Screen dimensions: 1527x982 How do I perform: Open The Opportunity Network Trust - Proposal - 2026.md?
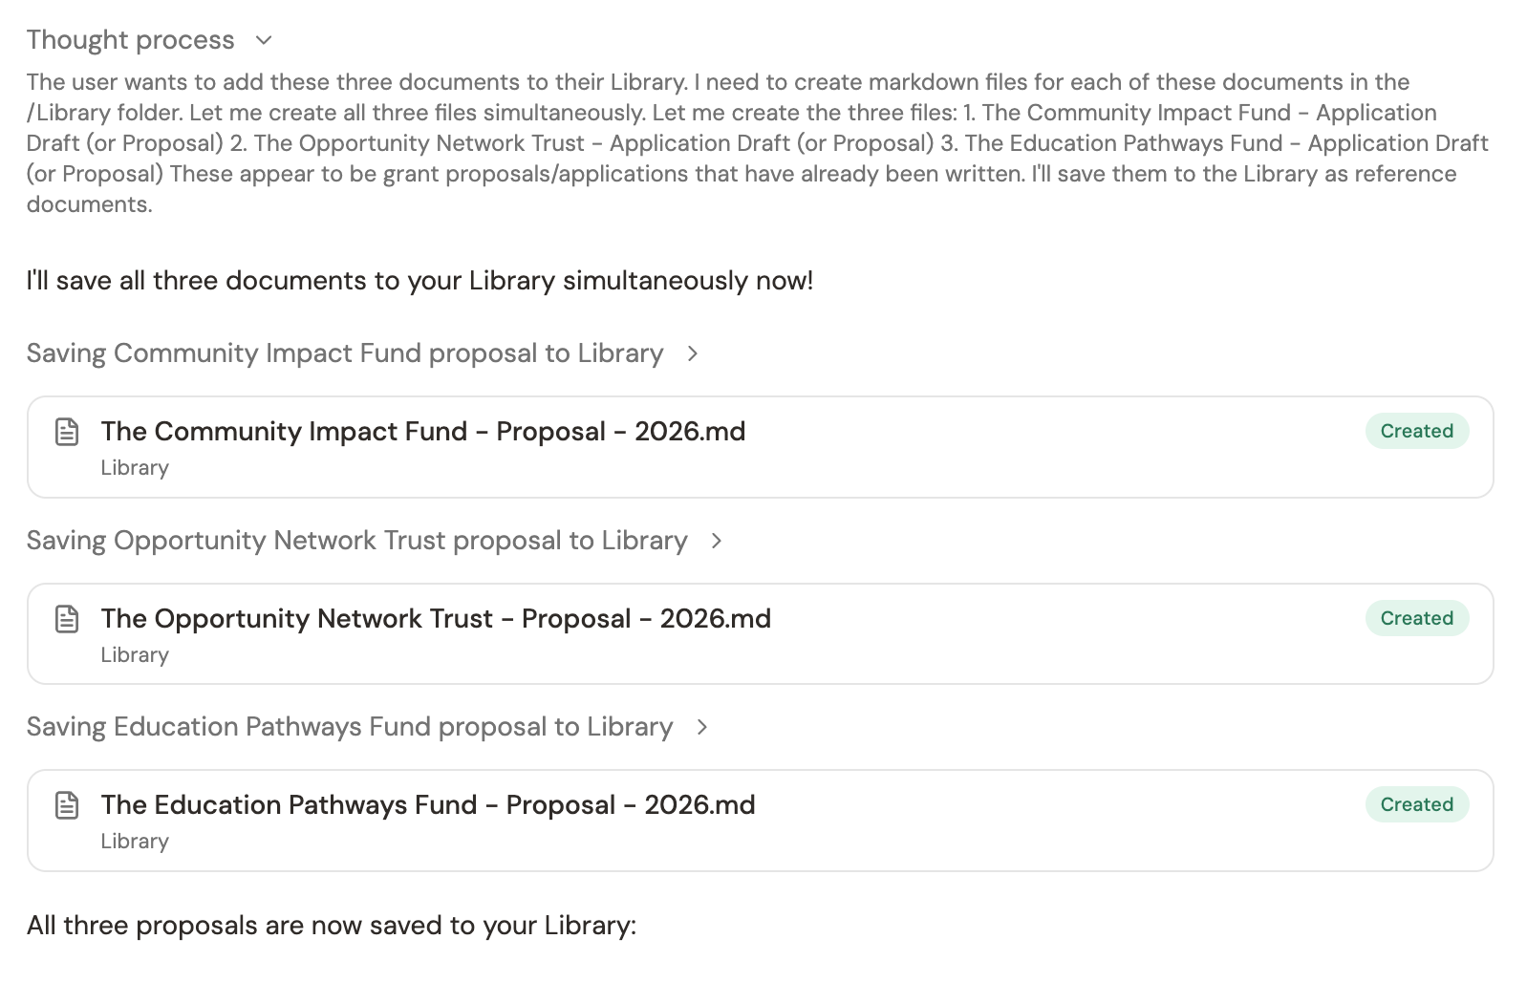pos(436,619)
